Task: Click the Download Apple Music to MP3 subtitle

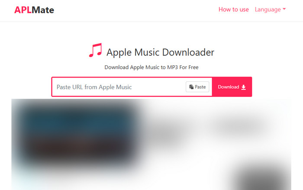Action: coord(151,67)
